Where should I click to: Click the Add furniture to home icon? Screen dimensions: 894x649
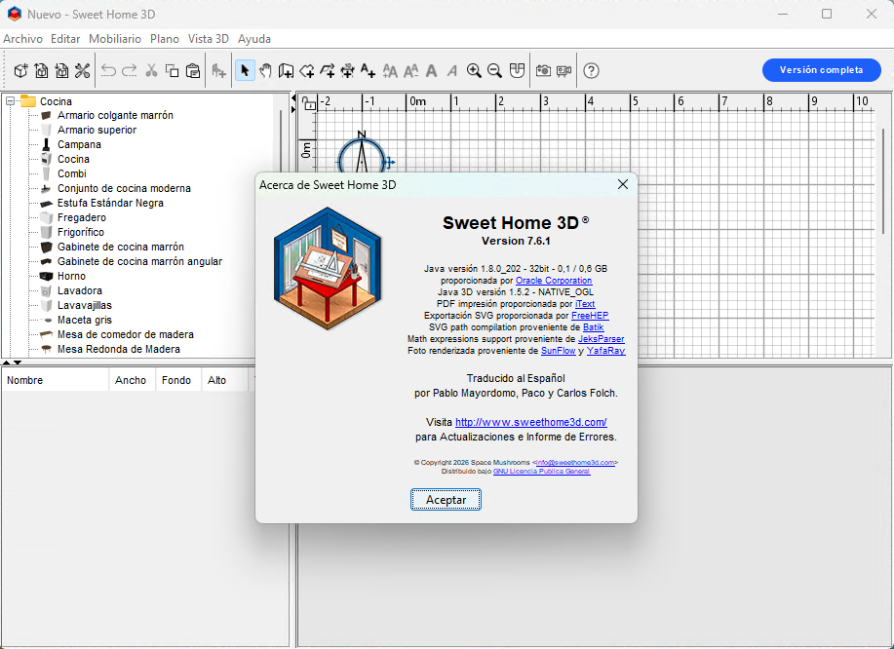point(218,71)
